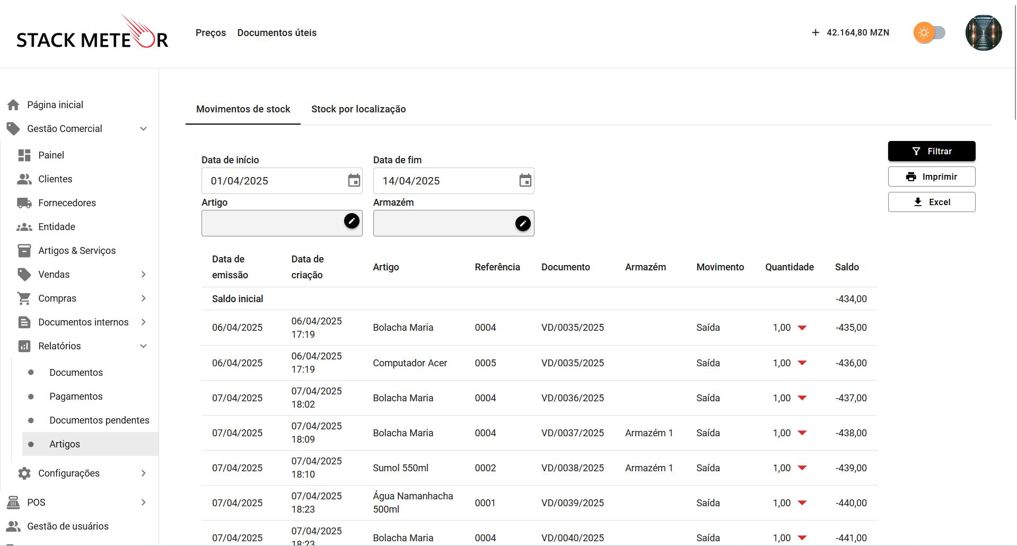
Task: Expand the Compras submenu chevron
Action: tap(143, 298)
